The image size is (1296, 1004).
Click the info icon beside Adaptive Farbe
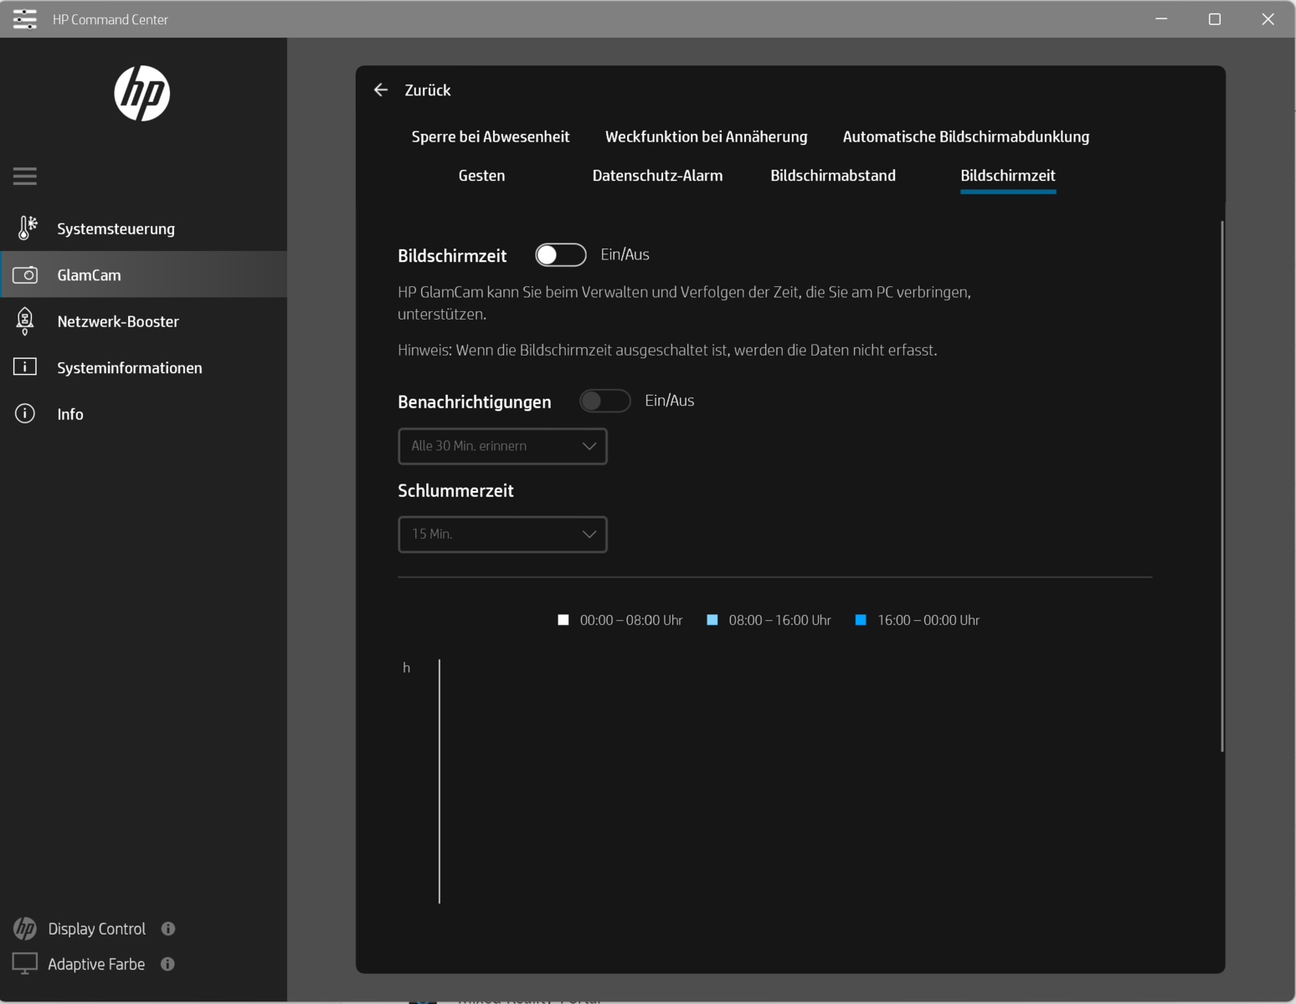(x=167, y=964)
